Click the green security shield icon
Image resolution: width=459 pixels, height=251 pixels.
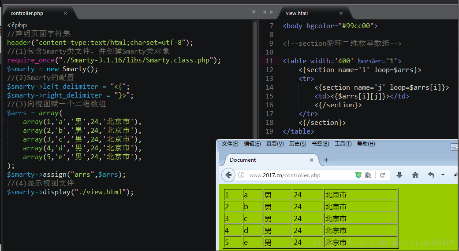pyautogui.click(x=358, y=175)
